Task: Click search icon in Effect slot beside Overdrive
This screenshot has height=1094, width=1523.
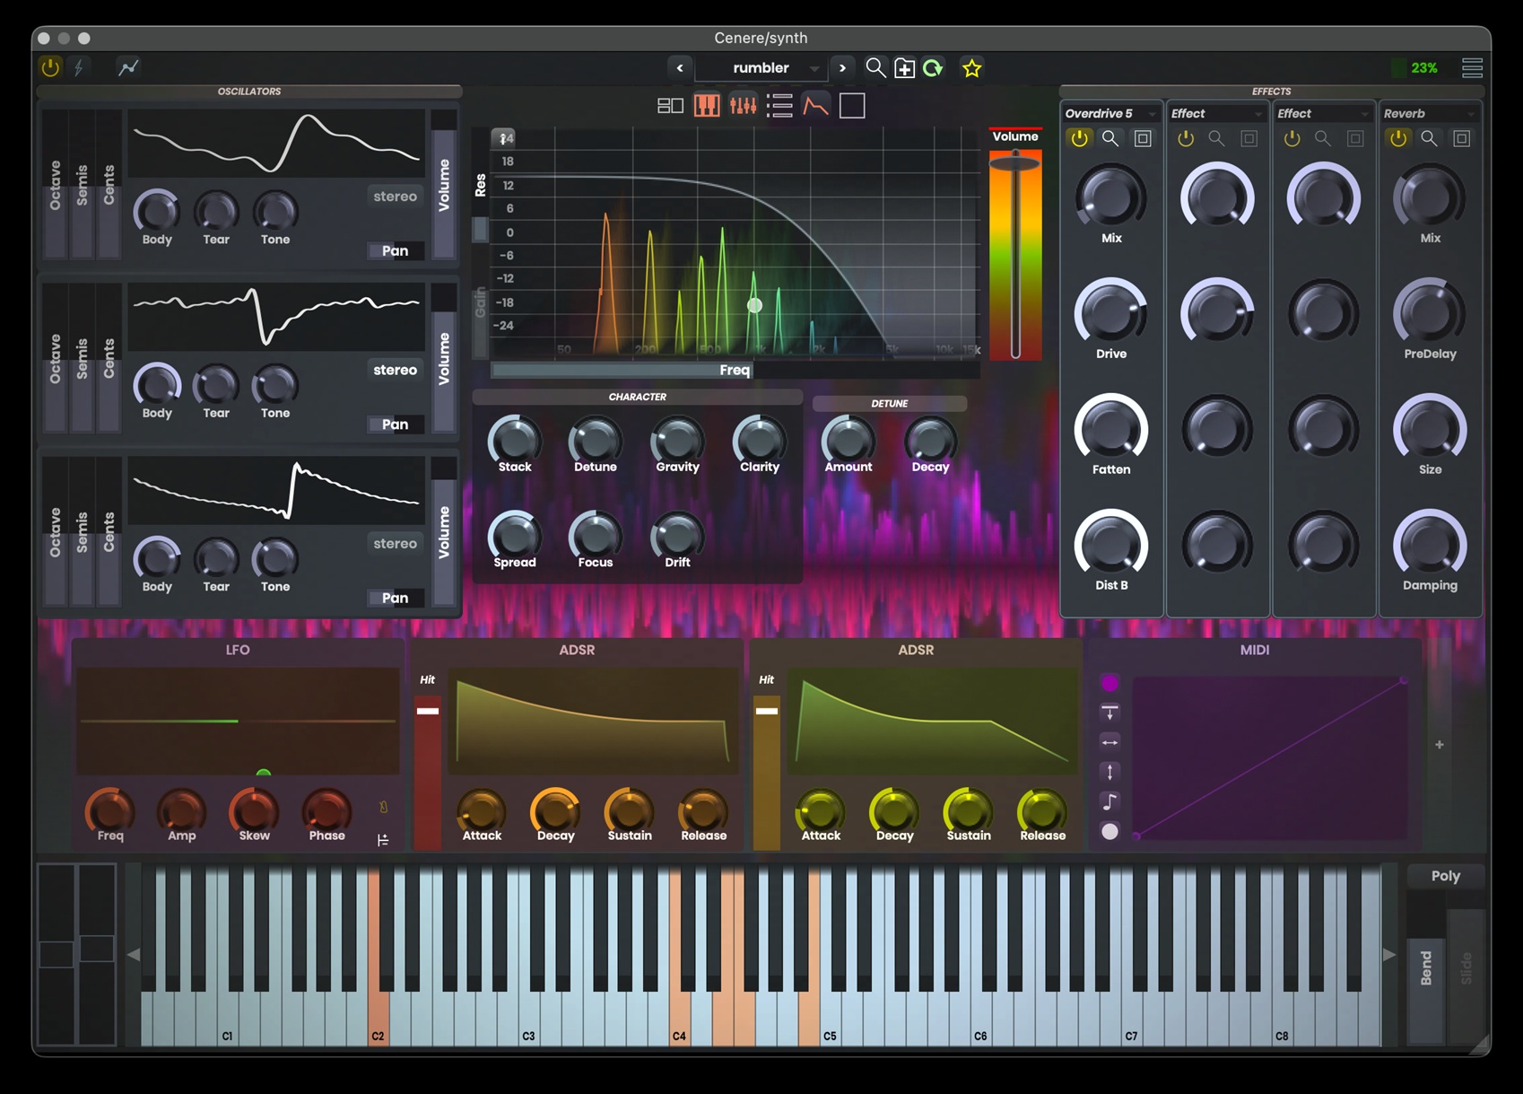Action: pos(1216,138)
